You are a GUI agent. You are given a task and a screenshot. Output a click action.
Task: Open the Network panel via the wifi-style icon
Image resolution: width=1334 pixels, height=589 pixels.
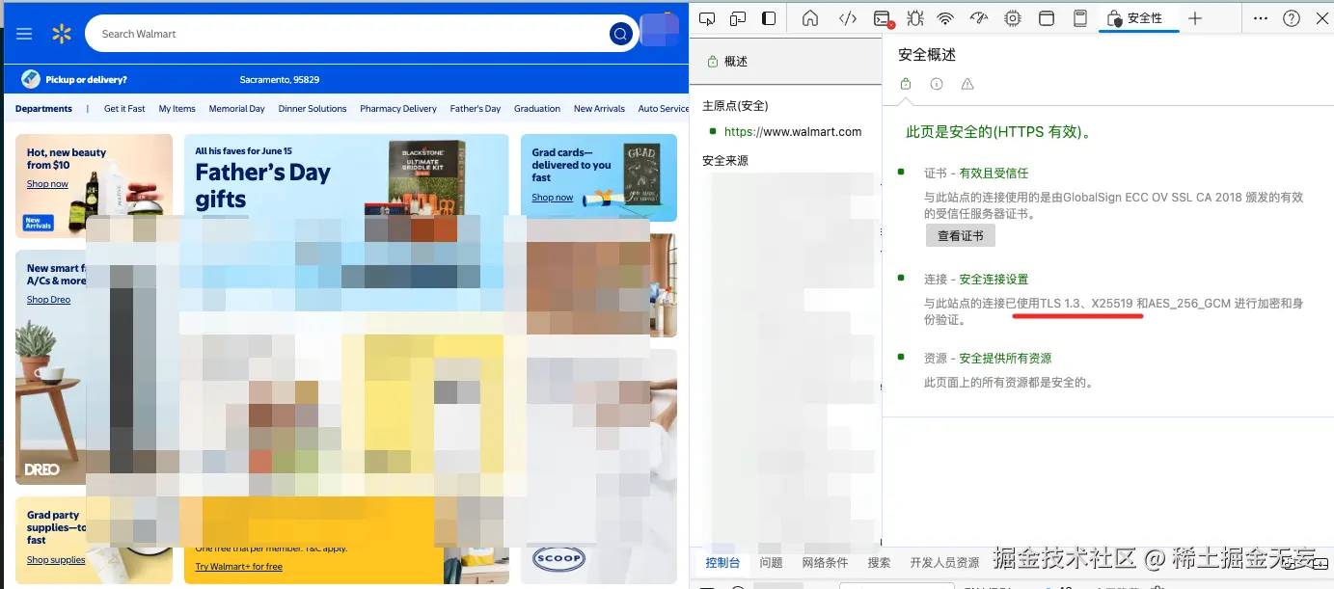tap(944, 18)
